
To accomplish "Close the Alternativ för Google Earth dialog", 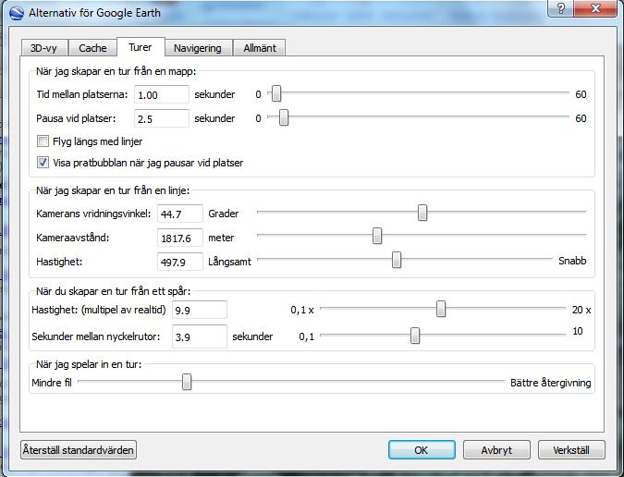I will click(595, 8).
